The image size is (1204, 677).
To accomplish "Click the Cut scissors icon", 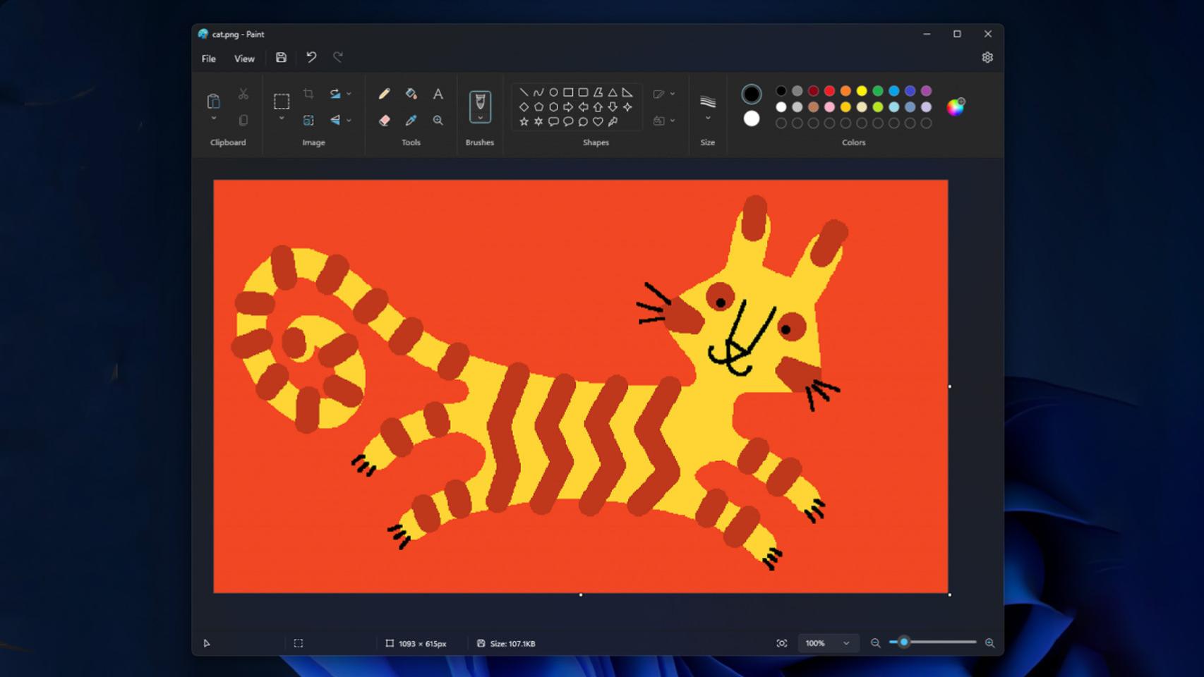I will click(x=243, y=94).
